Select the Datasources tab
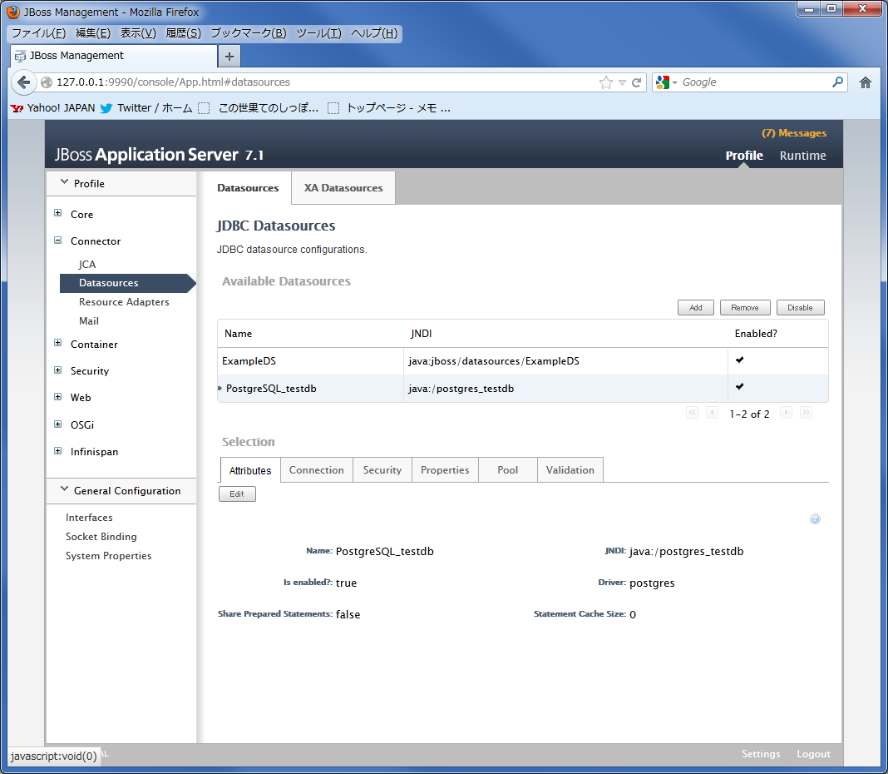This screenshot has width=888, height=774. tap(248, 188)
